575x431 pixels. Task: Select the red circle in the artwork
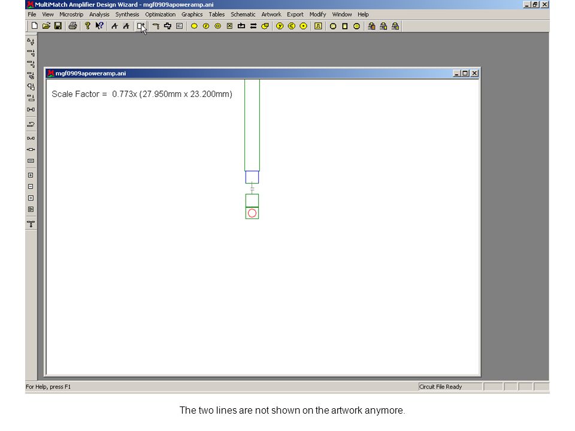click(252, 213)
